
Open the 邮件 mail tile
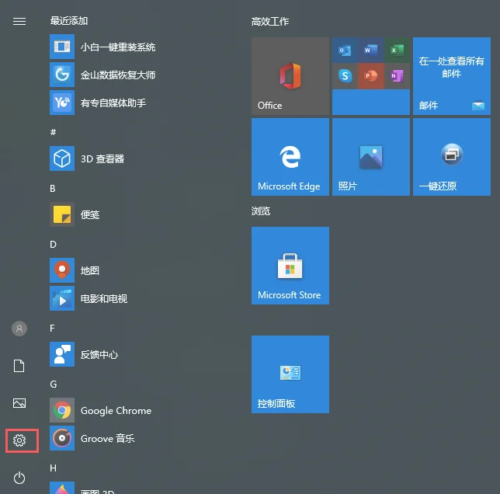(452, 76)
